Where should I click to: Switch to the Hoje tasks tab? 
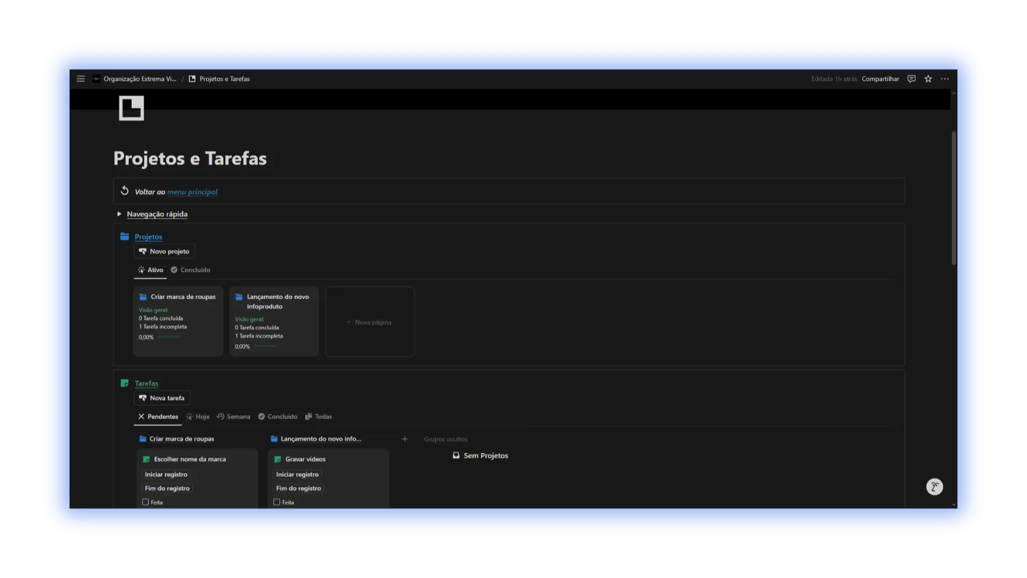197,416
